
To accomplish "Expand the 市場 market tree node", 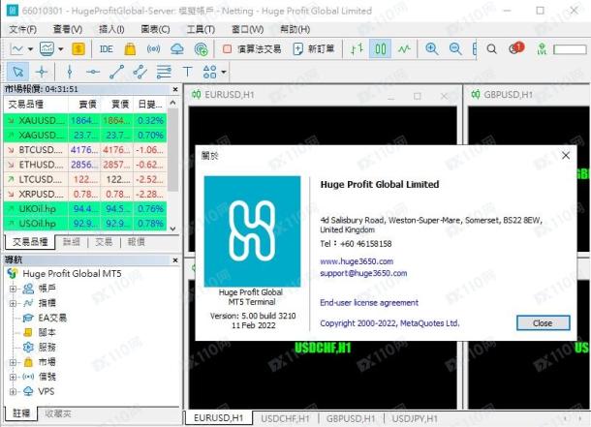I will [x=13, y=362].
